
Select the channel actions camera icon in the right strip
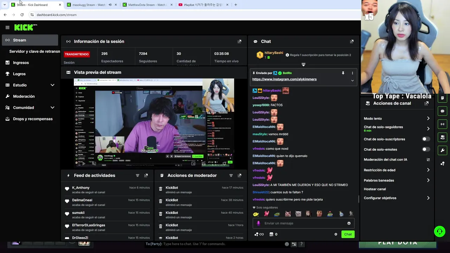pos(442,137)
